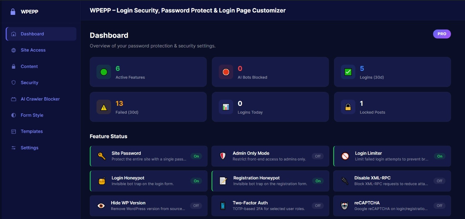The width and height of the screenshot is (465, 219).
Task: Open the Site Access menu item
Action: pos(33,50)
